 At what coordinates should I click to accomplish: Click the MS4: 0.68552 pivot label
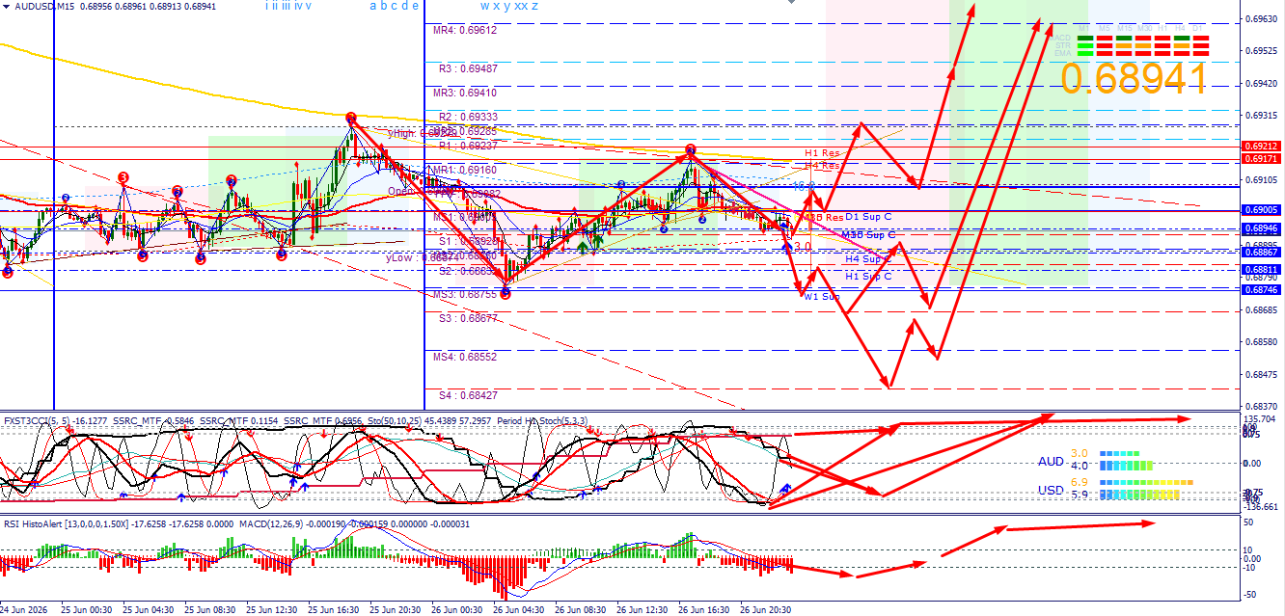tap(464, 357)
